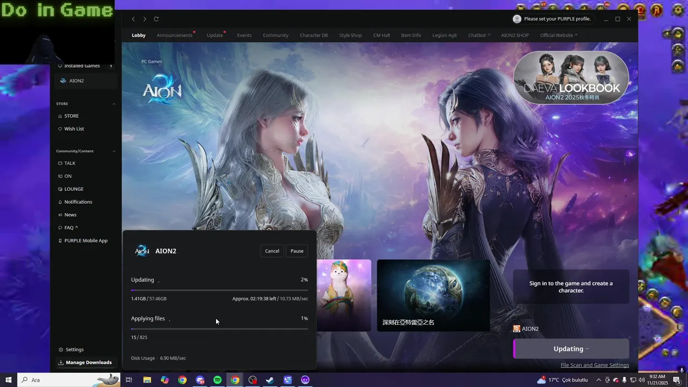The width and height of the screenshot is (688, 387).
Task: Go forward with the right arrow icon
Action: [x=145, y=19]
